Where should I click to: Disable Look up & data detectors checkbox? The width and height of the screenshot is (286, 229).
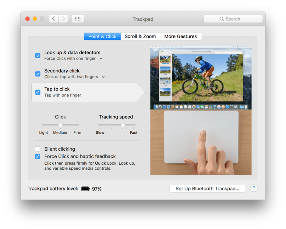[x=38, y=56]
